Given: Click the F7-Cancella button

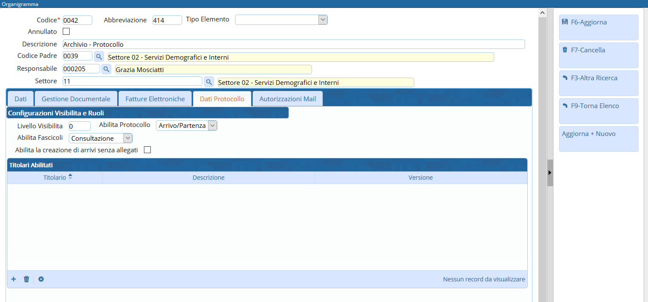Looking at the screenshot, I should [x=598, y=55].
